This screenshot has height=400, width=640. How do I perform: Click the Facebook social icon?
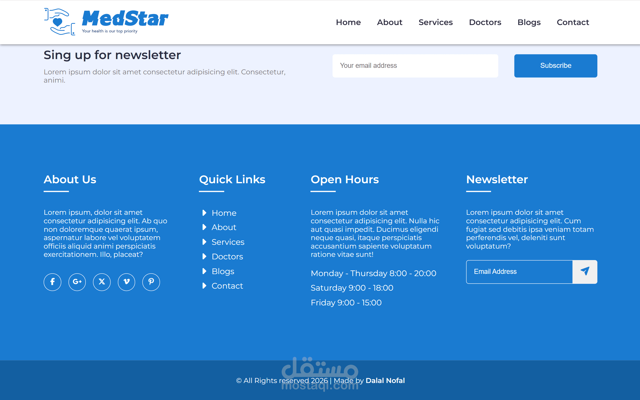coord(52,282)
